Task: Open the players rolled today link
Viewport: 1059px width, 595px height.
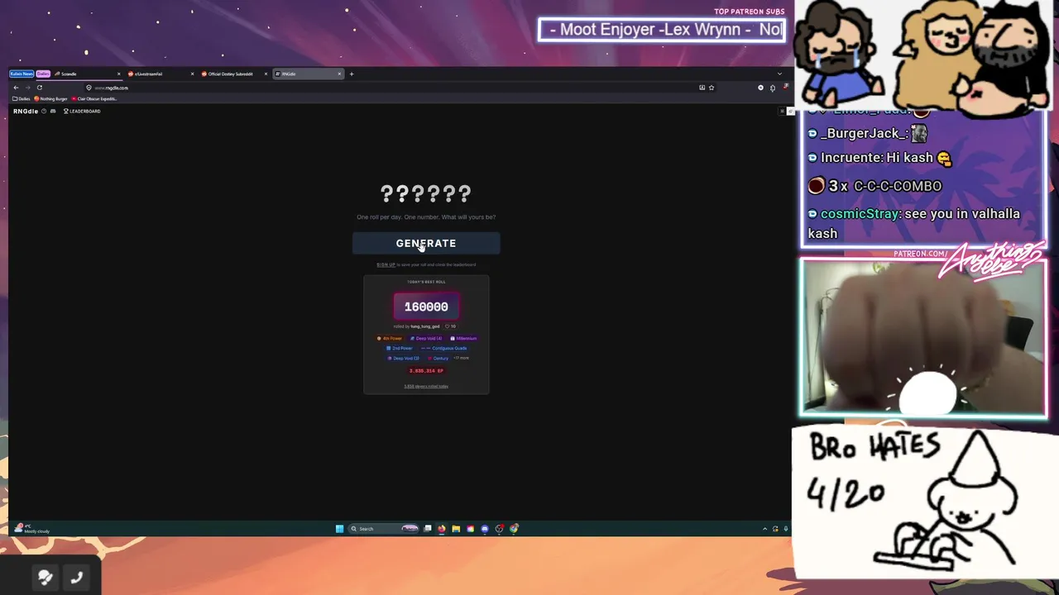Action: (x=426, y=386)
